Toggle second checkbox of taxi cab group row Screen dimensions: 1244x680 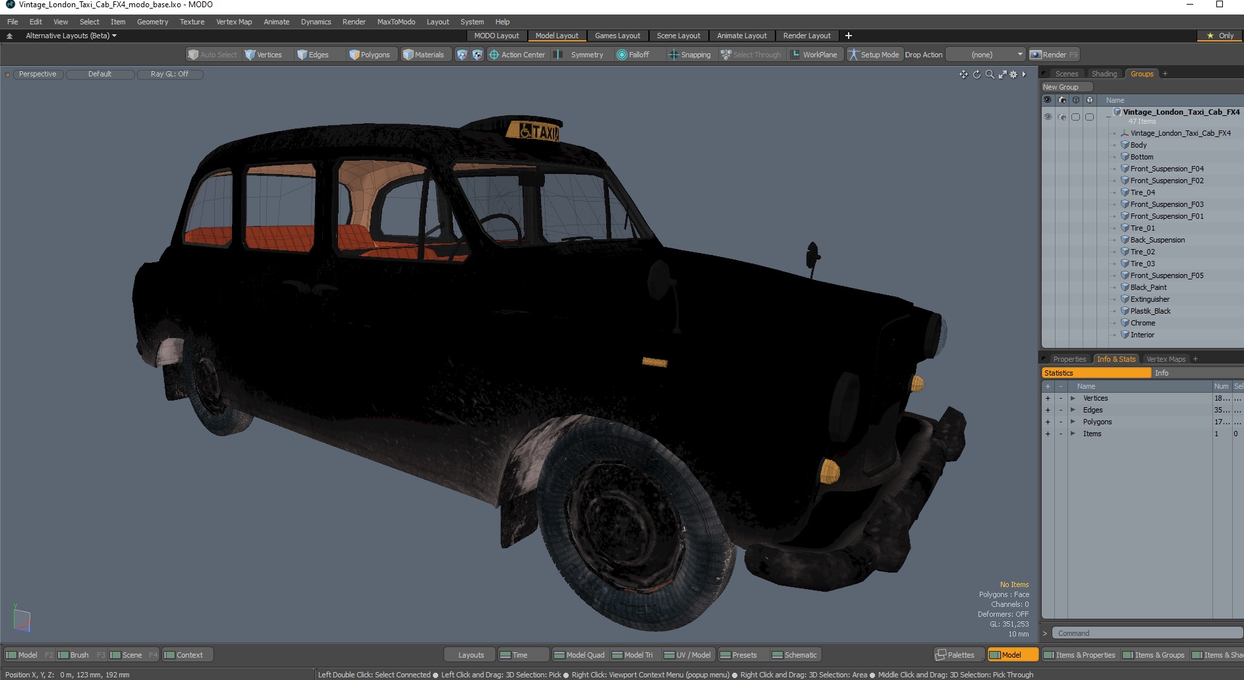1089,117
